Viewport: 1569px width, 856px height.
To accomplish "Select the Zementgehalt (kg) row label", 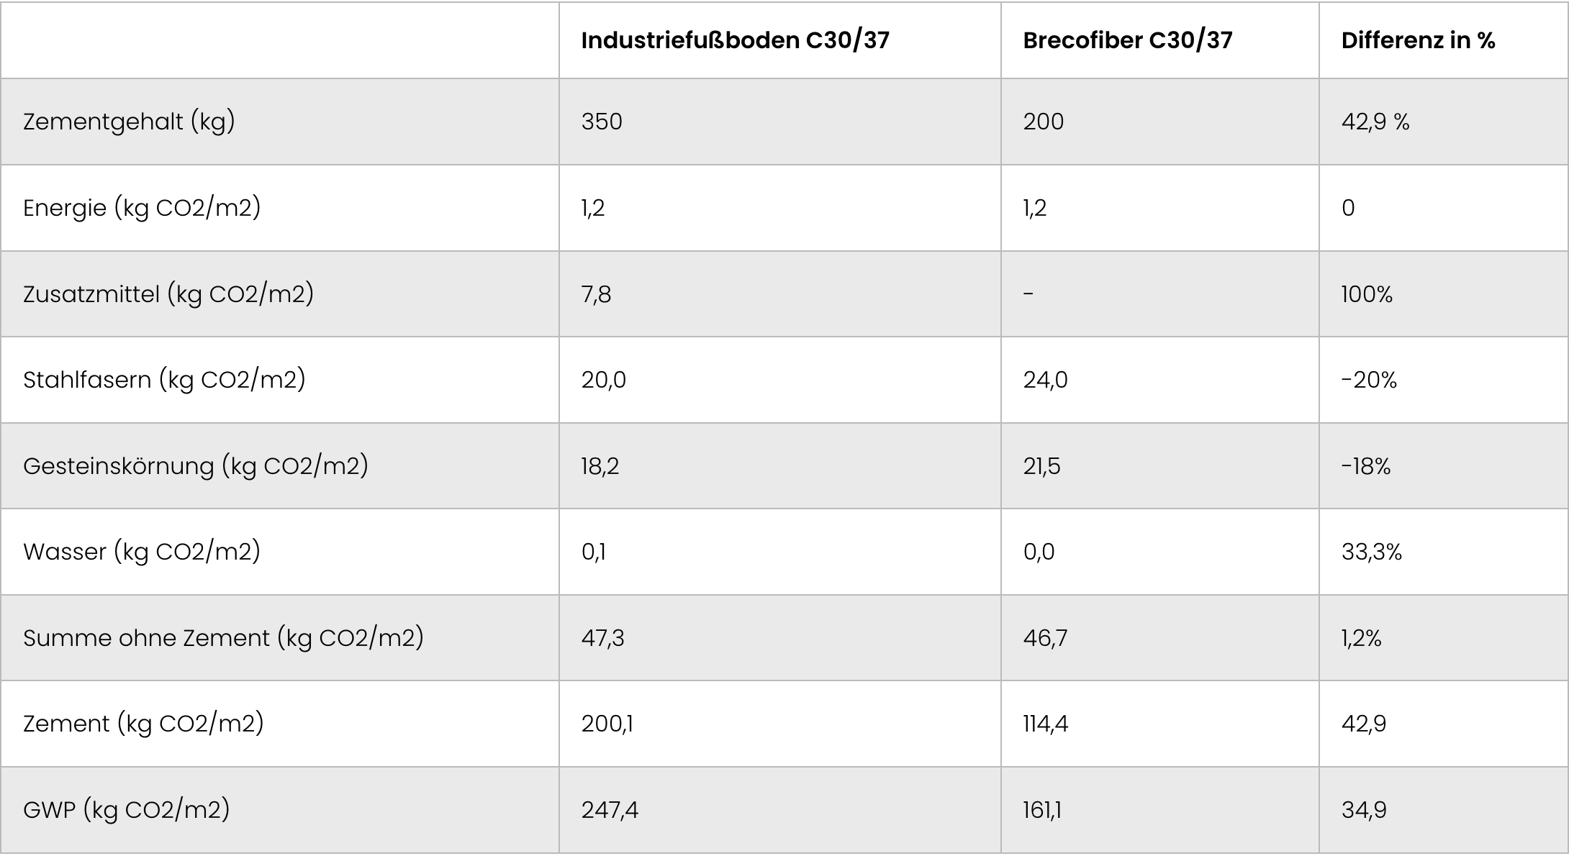I will (129, 122).
